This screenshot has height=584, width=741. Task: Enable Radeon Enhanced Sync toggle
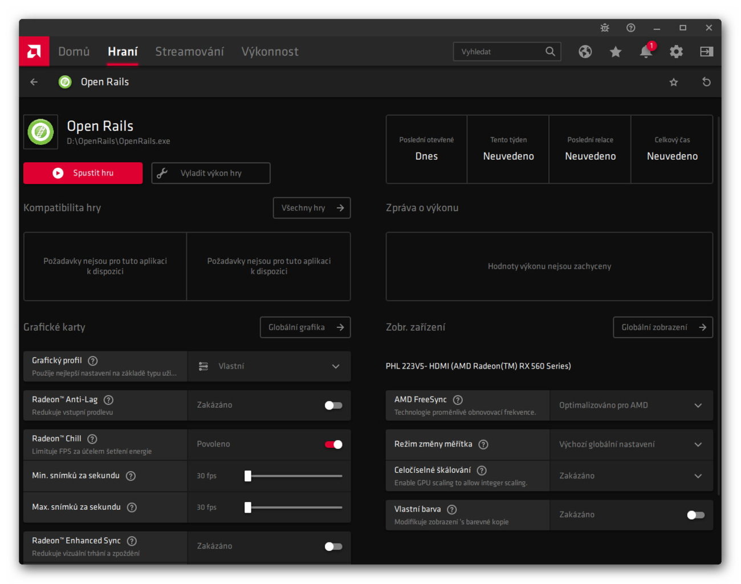pyautogui.click(x=333, y=546)
